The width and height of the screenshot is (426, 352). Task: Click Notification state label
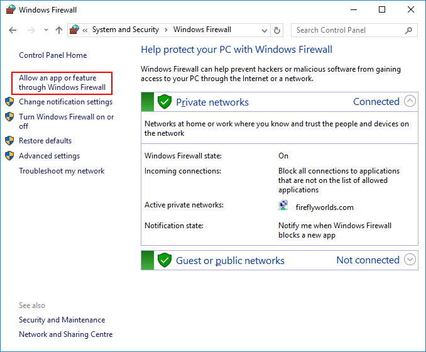tap(174, 226)
